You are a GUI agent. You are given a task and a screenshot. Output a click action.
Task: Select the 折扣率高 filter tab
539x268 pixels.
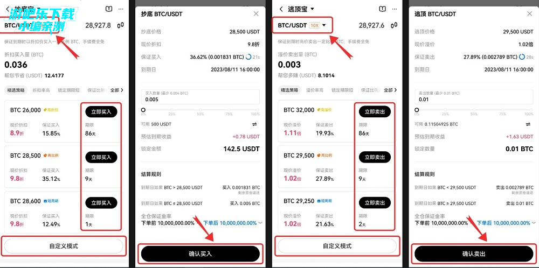point(42,90)
